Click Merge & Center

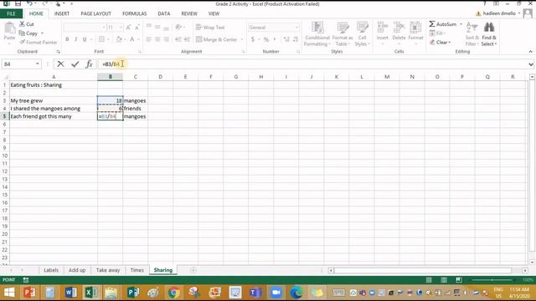click(x=217, y=39)
